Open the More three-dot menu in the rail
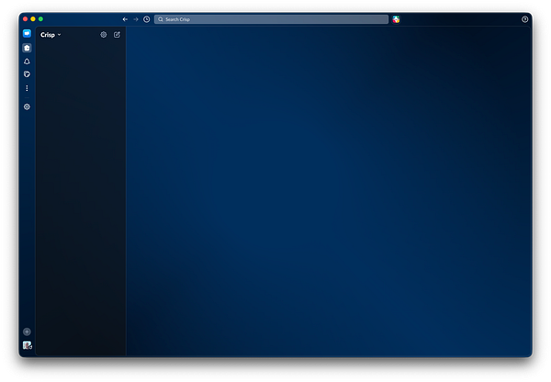Screen dimensions: 551x382 (x=27, y=88)
